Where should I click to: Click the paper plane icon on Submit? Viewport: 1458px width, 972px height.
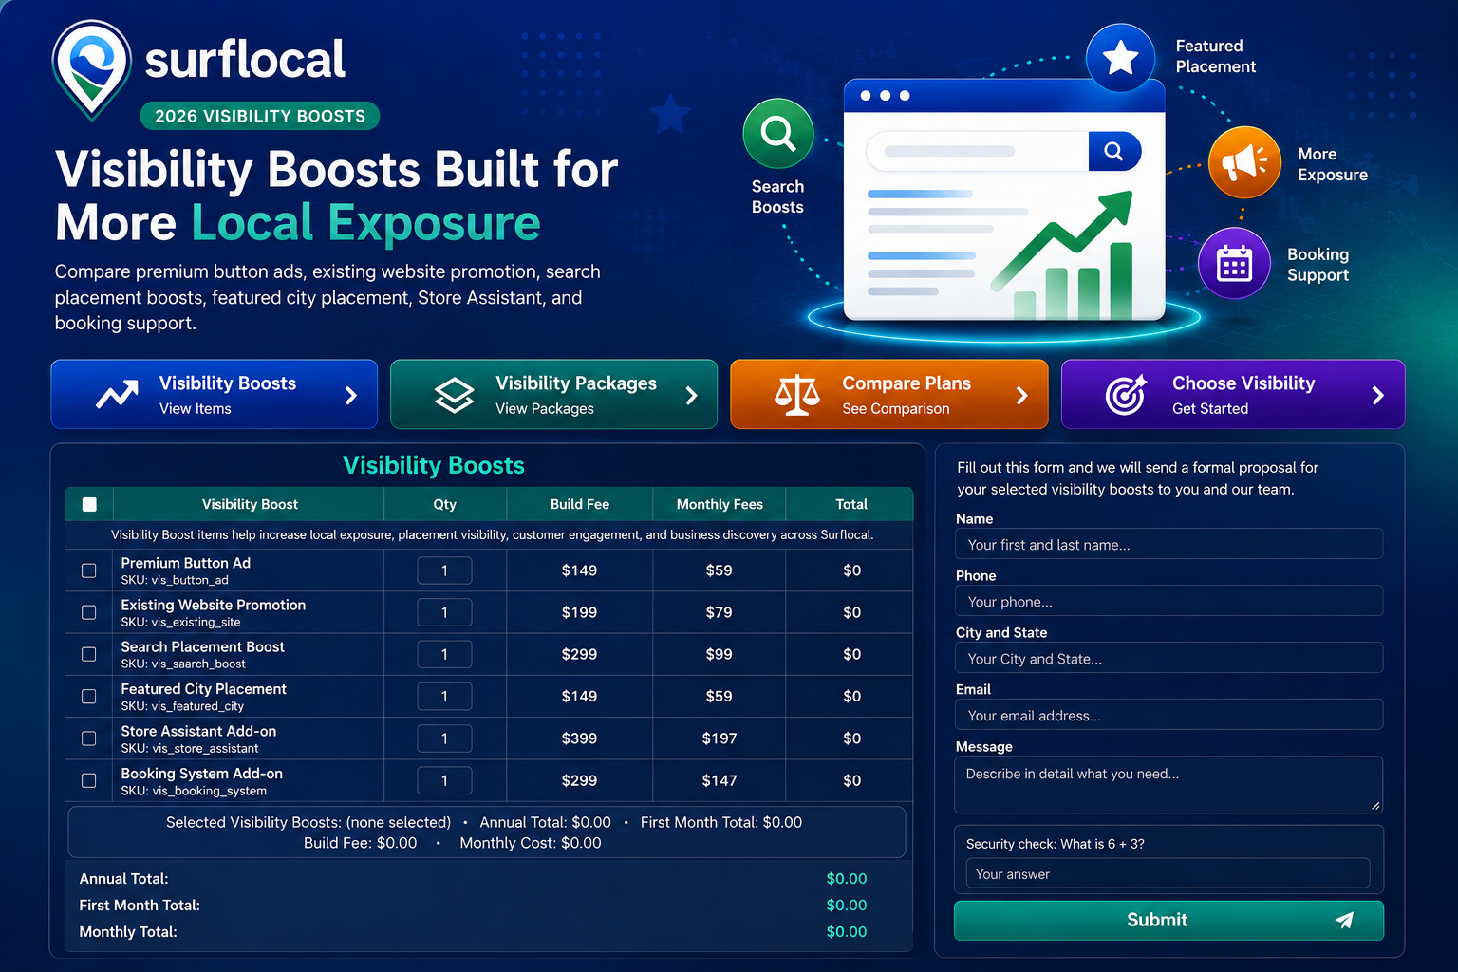pos(1345,920)
